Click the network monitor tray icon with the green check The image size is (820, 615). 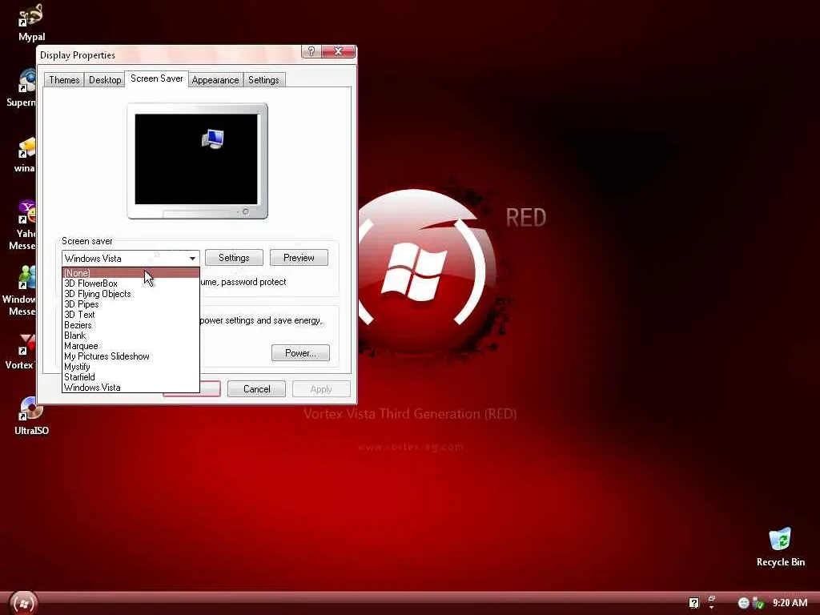[758, 603]
